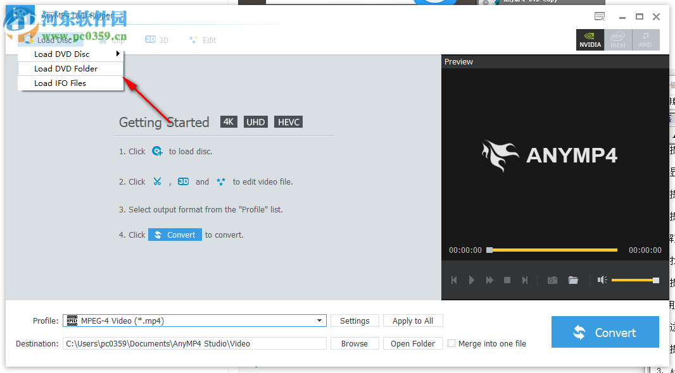
Task: Open the 3D settings tool
Action: tap(156, 40)
